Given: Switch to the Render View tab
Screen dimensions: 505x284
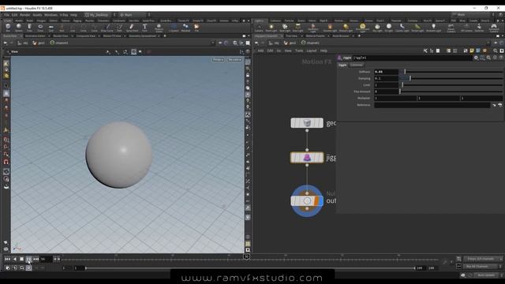Looking at the screenshot, I should [x=61, y=36].
